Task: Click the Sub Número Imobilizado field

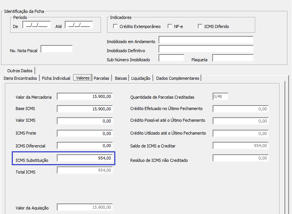Action: click(171, 58)
